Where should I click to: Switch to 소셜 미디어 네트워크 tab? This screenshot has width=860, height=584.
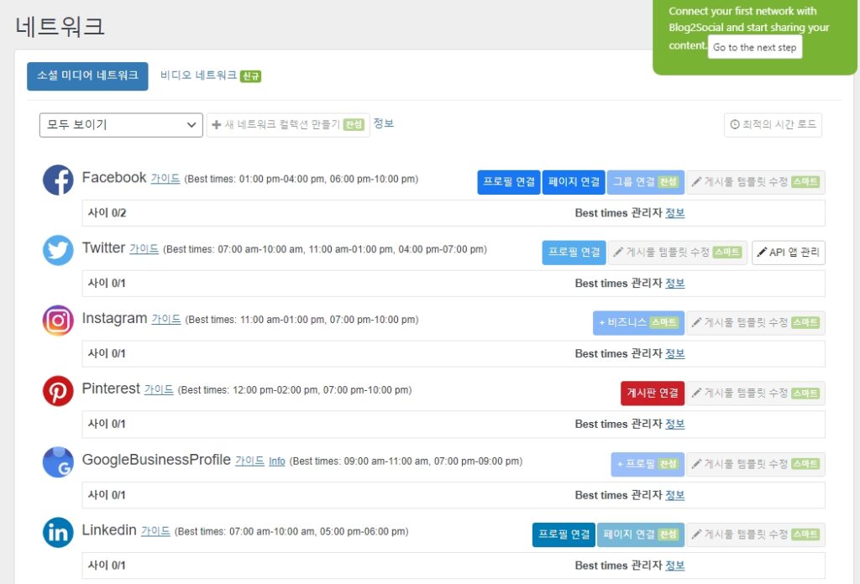[87, 76]
